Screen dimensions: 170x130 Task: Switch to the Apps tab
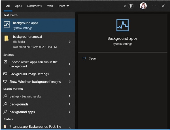[x=18, y=6]
